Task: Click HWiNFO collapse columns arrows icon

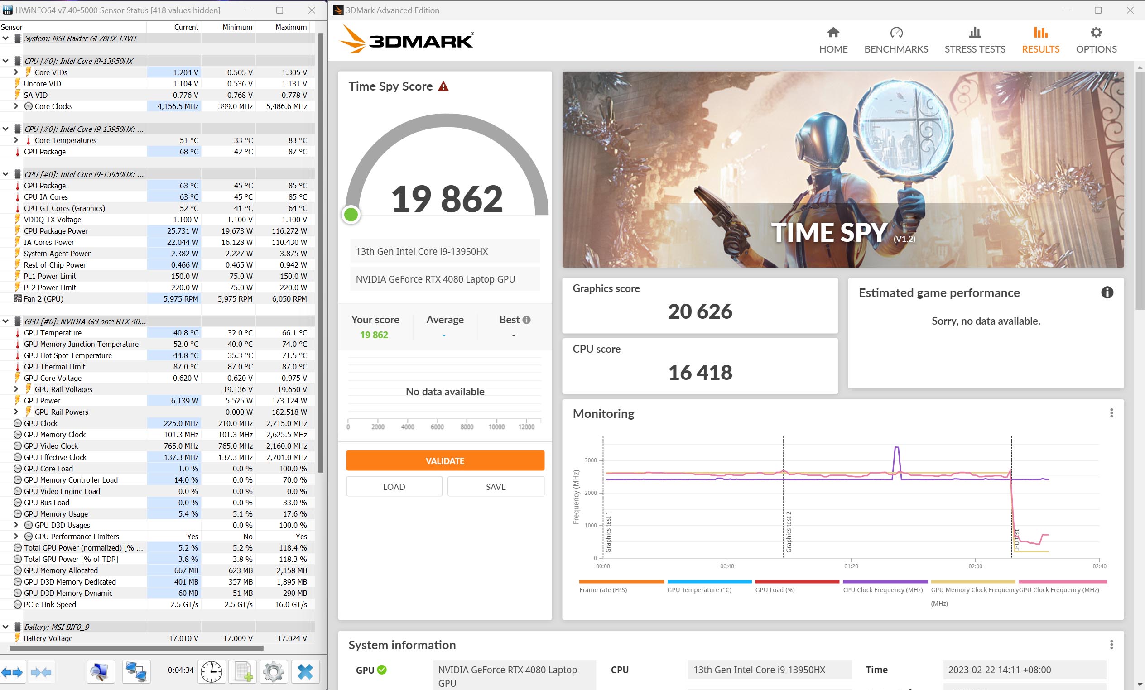Action: (x=41, y=672)
